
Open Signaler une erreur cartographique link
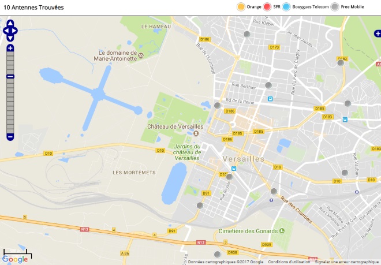(347, 262)
